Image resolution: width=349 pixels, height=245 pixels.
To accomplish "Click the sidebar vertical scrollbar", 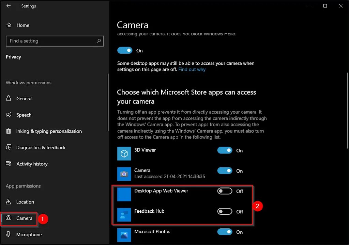I will click(x=108, y=102).
